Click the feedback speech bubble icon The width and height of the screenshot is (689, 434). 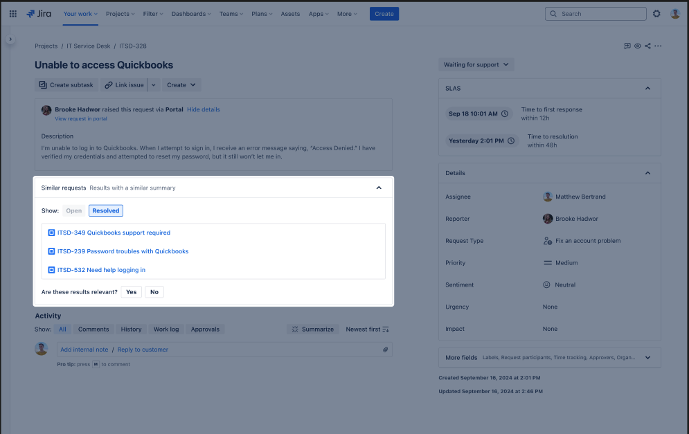[x=627, y=46]
